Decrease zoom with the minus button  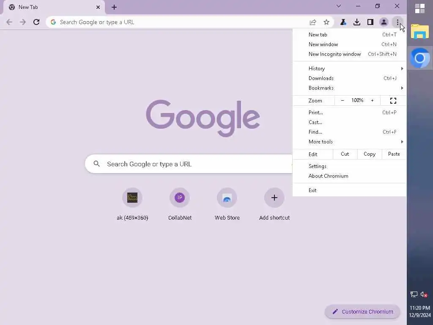pos(343,101)
